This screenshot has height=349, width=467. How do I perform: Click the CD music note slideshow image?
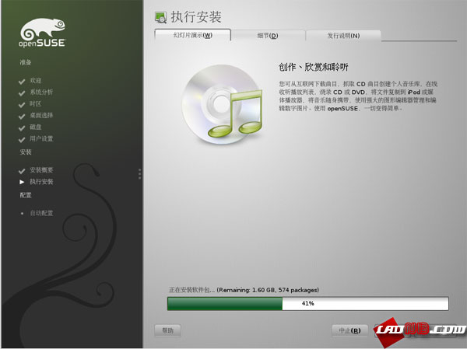pos(222,104)
